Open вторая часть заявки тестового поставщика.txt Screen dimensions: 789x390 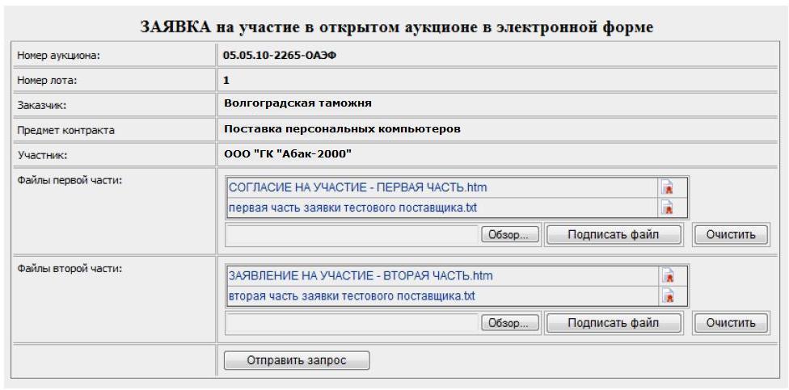[x=352, y=296]
